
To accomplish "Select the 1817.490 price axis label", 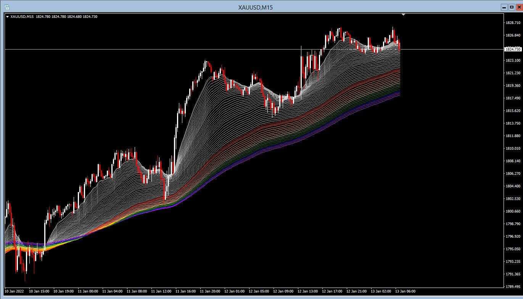I will coord(513,98).
